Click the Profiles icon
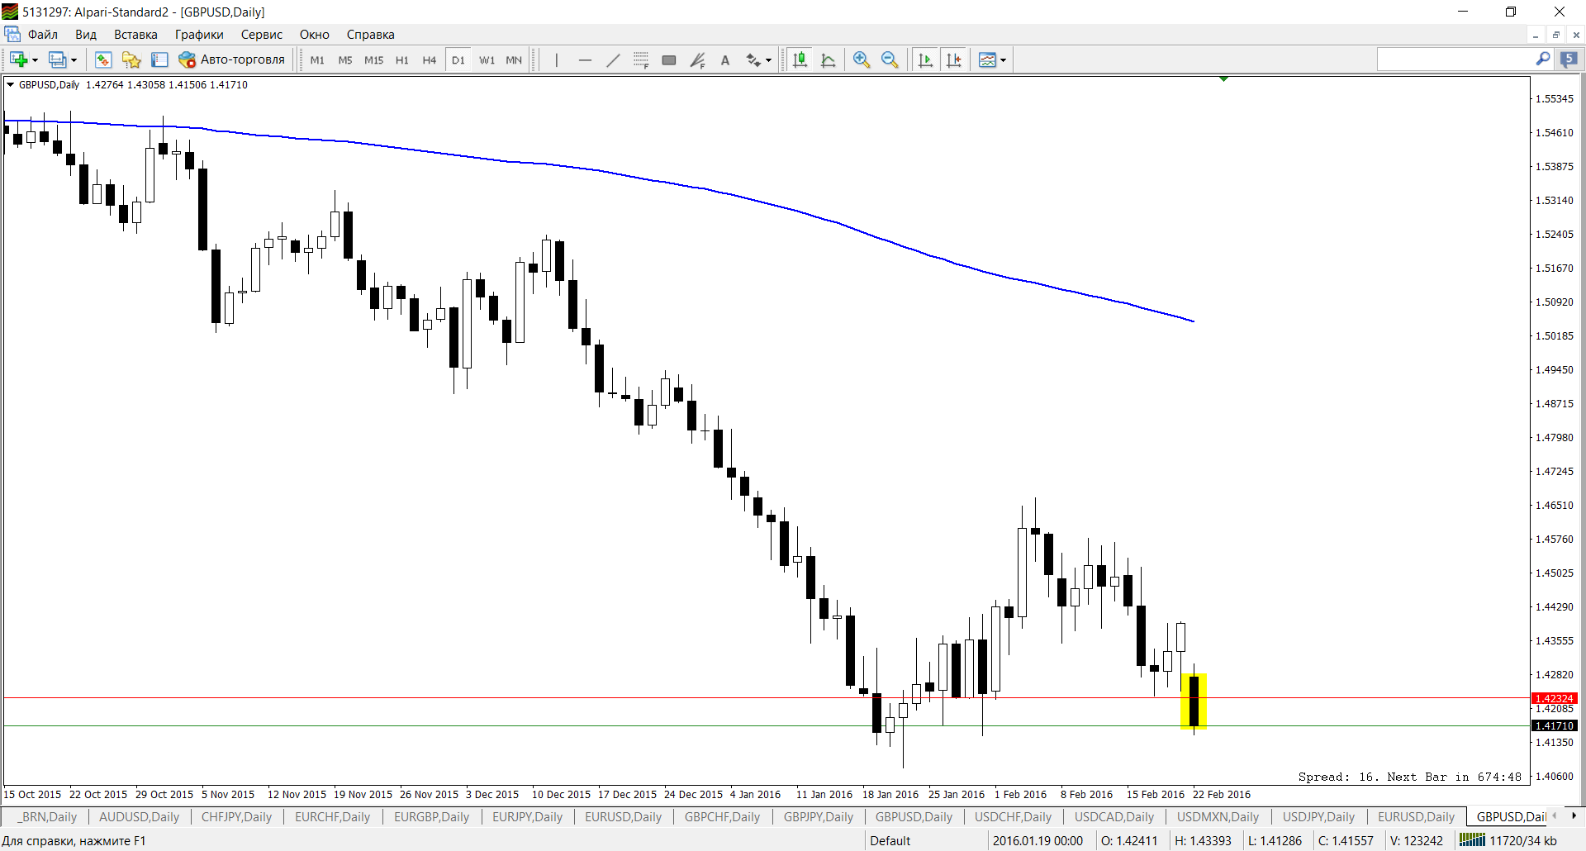The width and height of the screenshot is (1586, 851). 57,59
